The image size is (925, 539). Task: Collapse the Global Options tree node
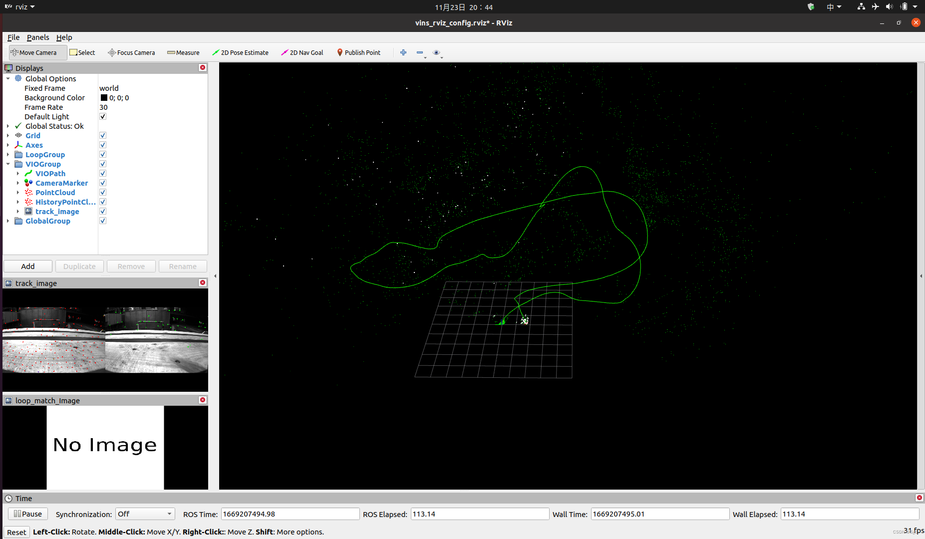point(8,78)
